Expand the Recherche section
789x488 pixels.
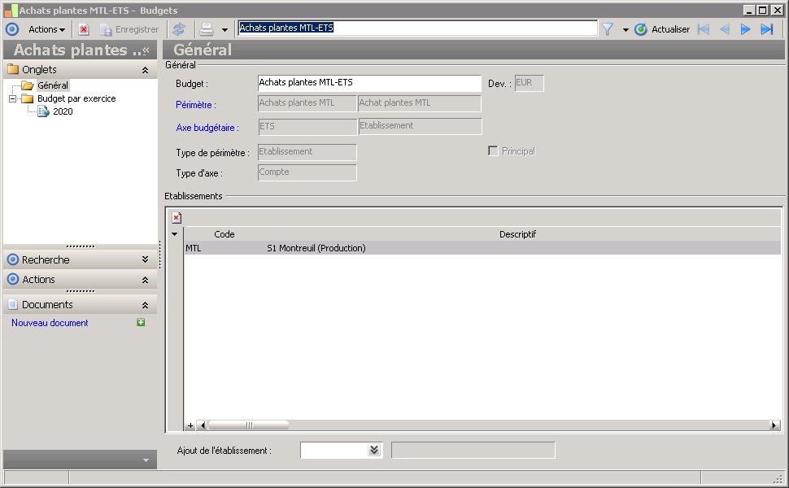click(x=145, y=259)
